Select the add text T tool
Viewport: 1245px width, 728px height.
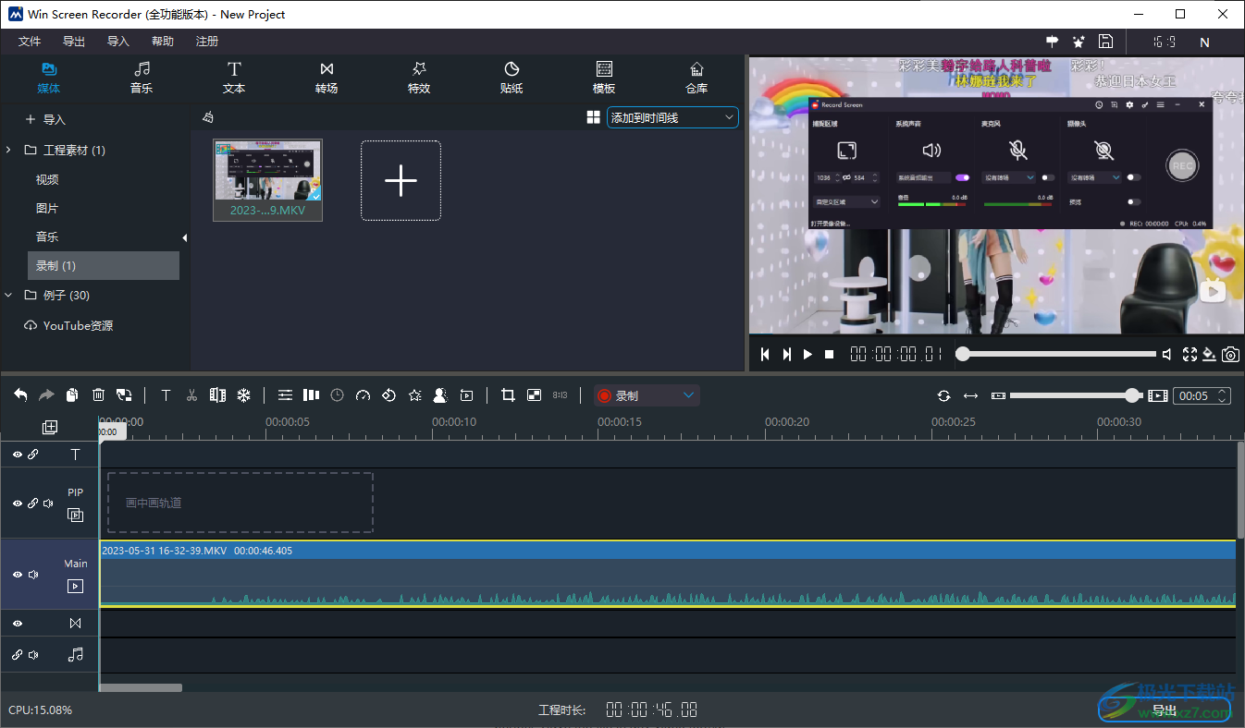pyautogui.click(x=166, y=395)
